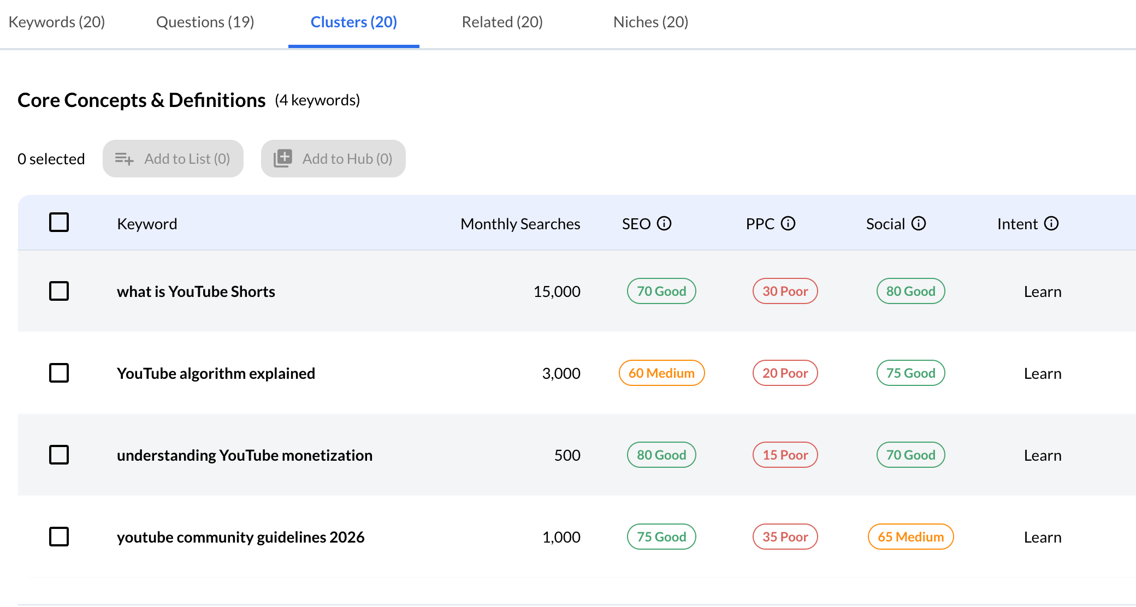This screenshot has height=607, width=1136.
Task: Switch to the Keywords (20) tab
Action: click(57, 22)
